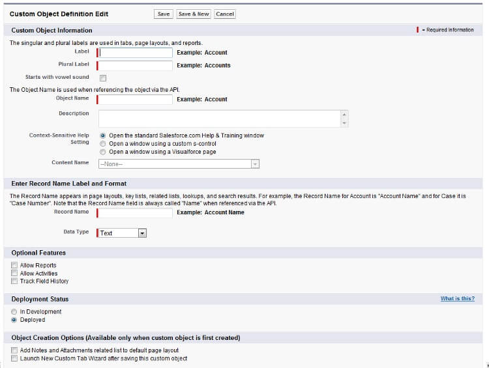Toggle the Track Field History checkbox

point(14,281)
